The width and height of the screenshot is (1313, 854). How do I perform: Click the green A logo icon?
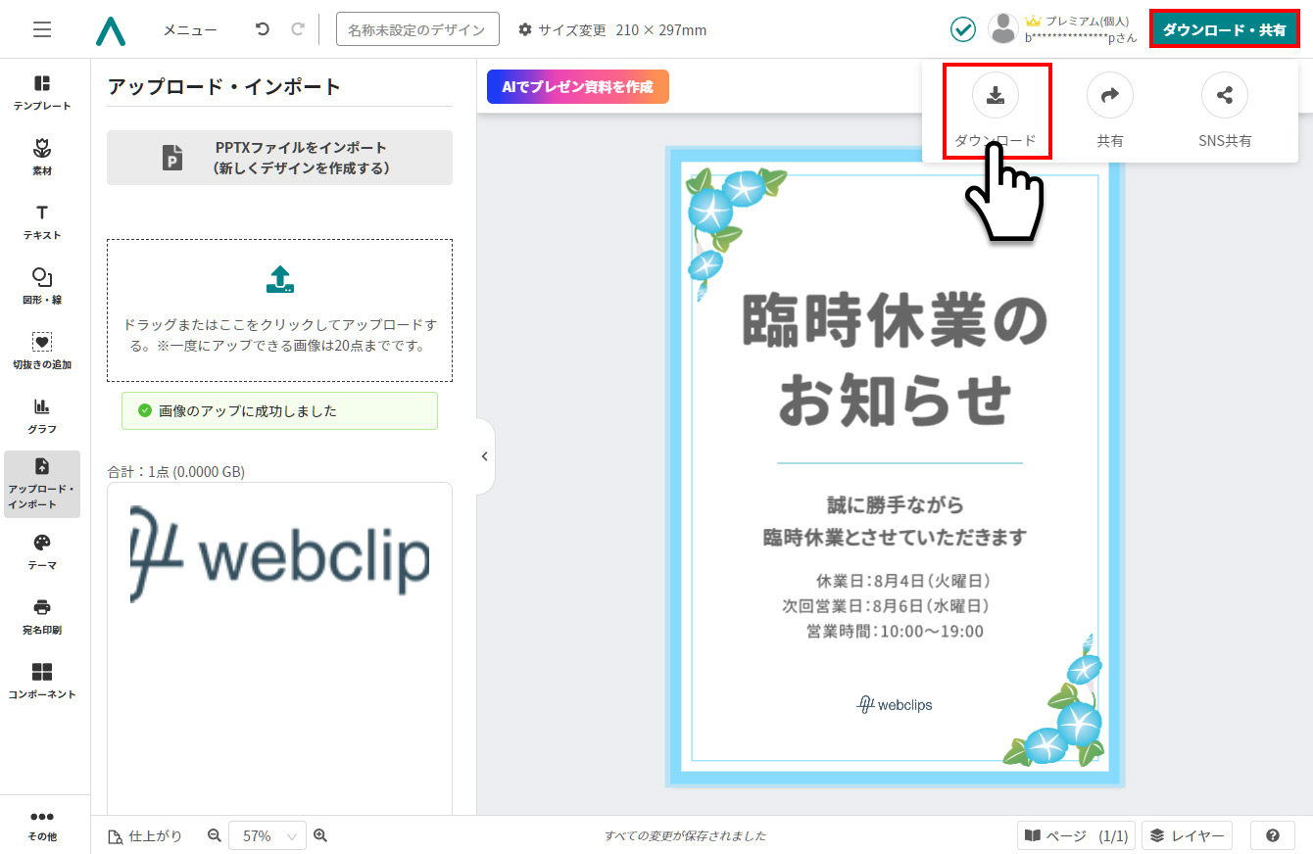(111, 30)
